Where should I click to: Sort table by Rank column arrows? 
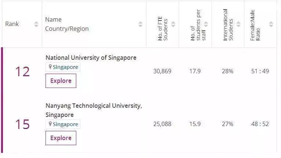coord(36,24)
